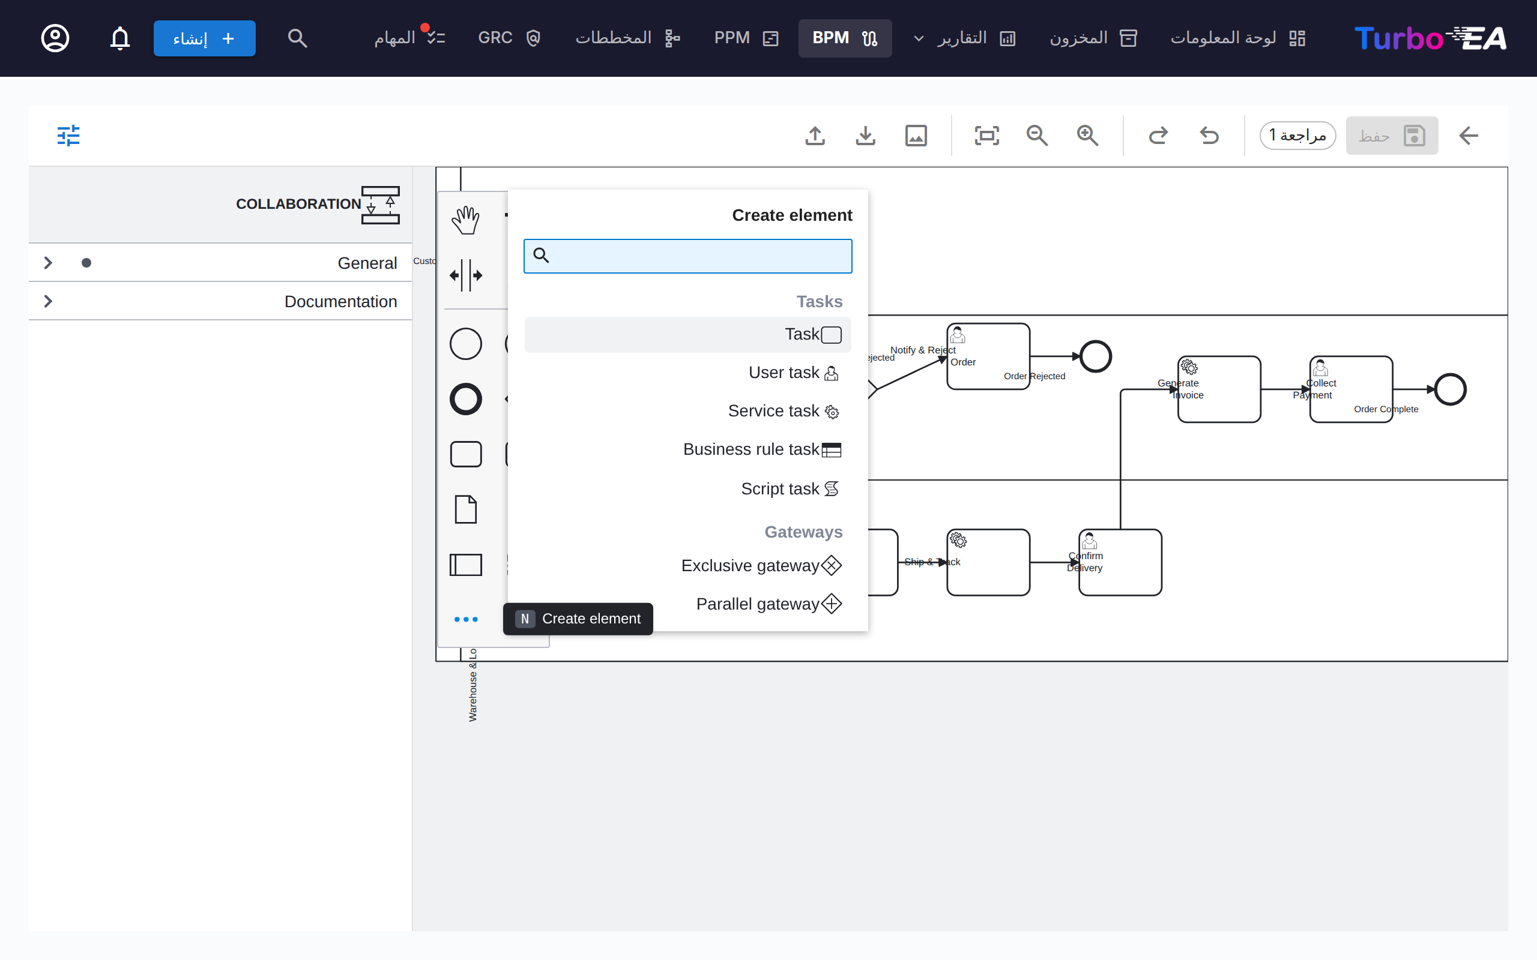Open the المخططات navigation item
The width and height of the screenshot is (1537, 960).
click(x=627, y=38)
